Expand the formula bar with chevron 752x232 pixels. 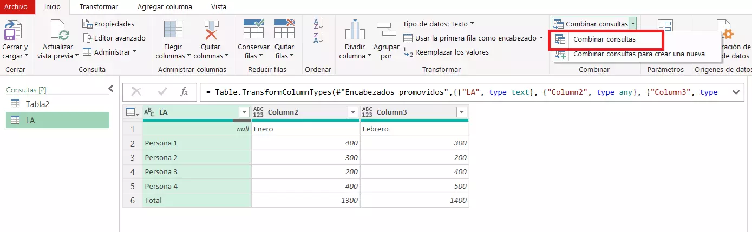coord(736,92)
